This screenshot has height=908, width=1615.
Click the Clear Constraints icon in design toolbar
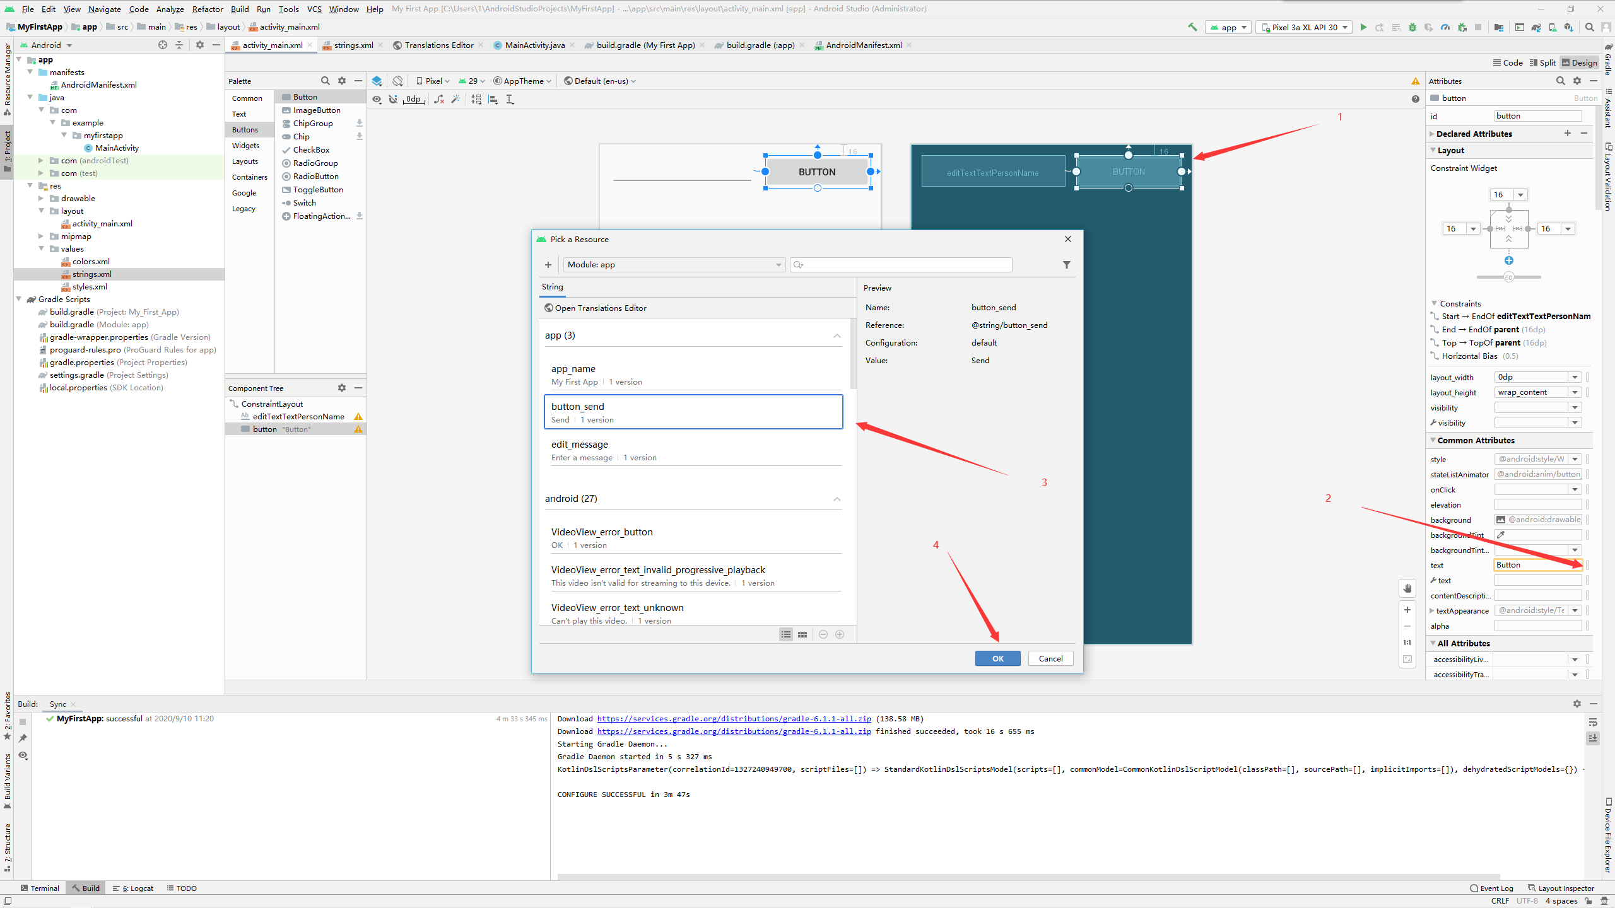pos(439,99)
